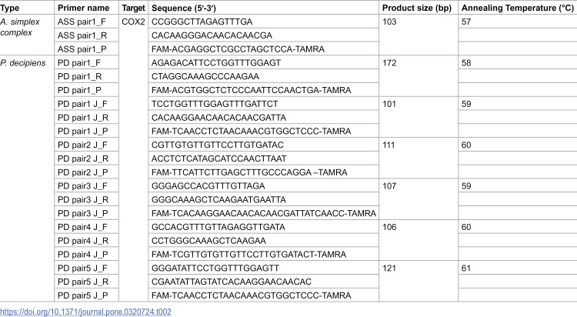577x317 pixels.
Task: Select the COX2 target cell
Action: coord(133,22)
